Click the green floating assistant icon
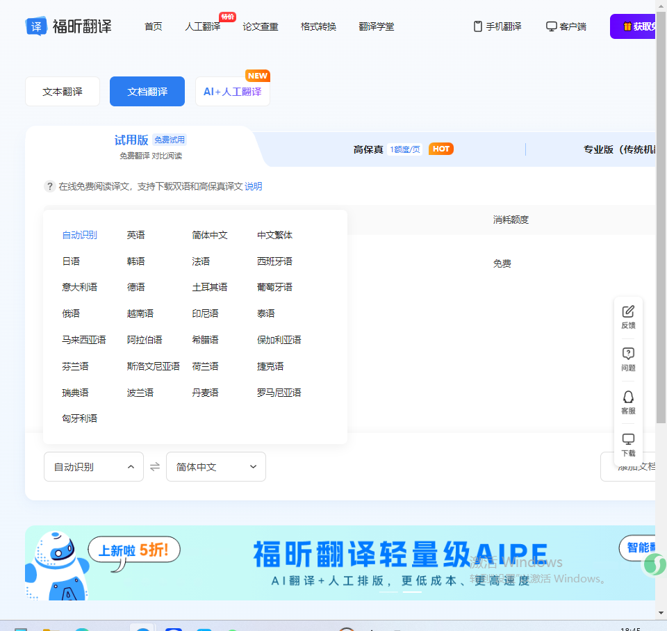 coord(654,564)
